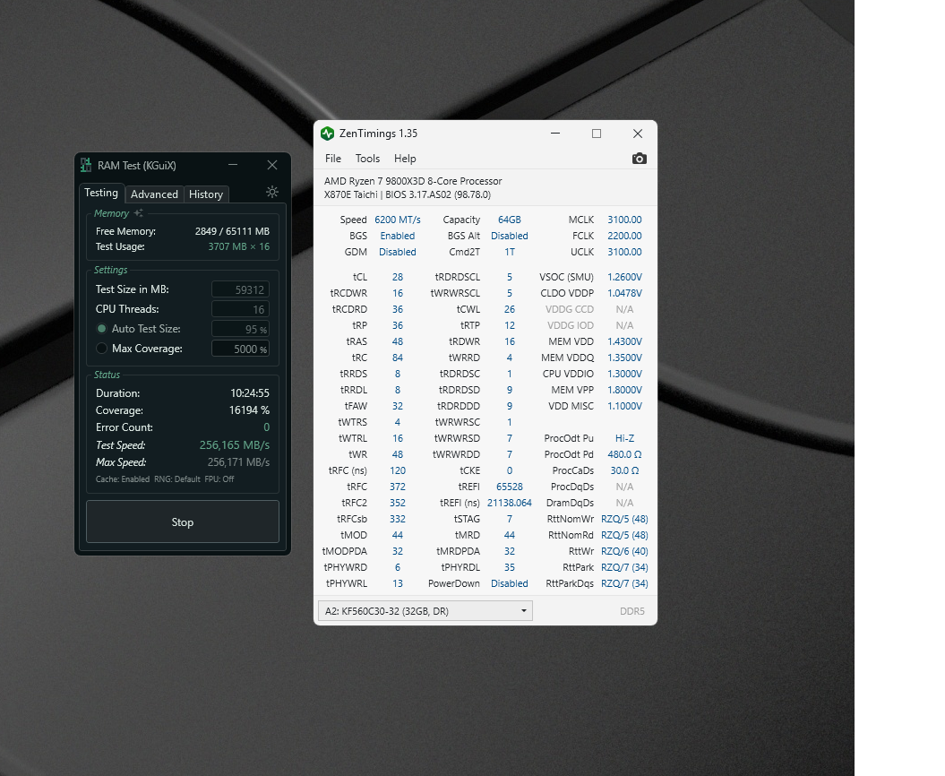Click the Duration value 10:24:55

coord(250,393)
